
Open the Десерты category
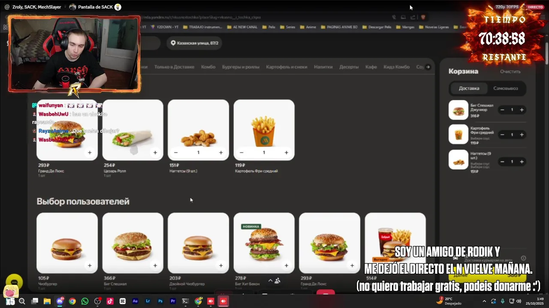pos(349,67)
